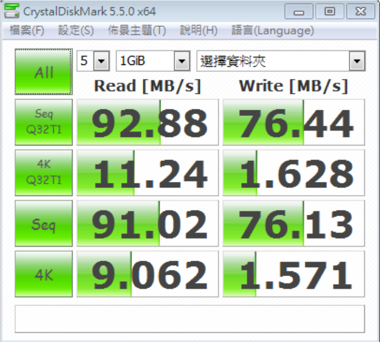Viewport: 380px width, 342px height.
Task: Open the 說明(H) menu
Action: [x=198, y=30]
